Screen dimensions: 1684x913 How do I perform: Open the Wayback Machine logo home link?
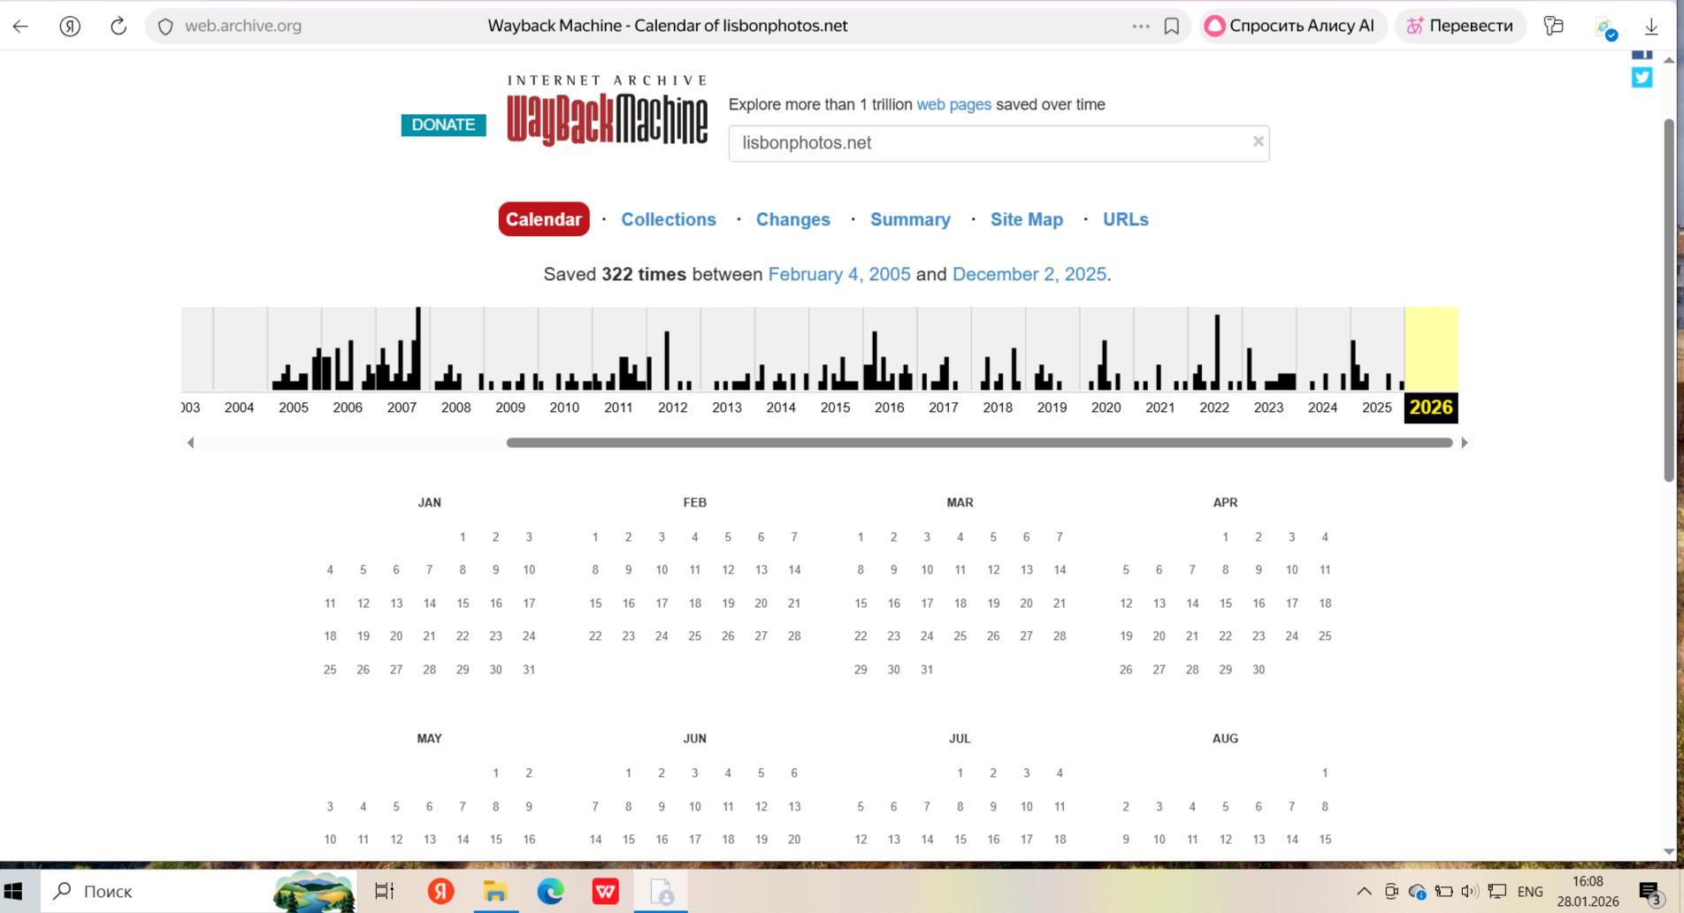click(608, 110)
